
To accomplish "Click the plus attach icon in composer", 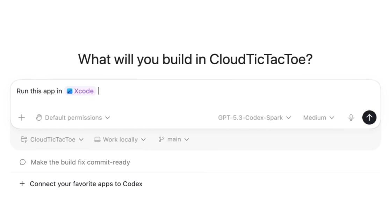I will pos(22,118).
